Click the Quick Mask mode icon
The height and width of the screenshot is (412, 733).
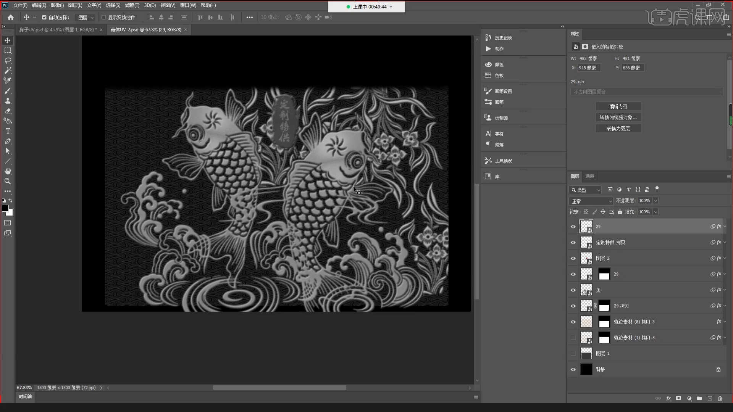coord(7,223)
